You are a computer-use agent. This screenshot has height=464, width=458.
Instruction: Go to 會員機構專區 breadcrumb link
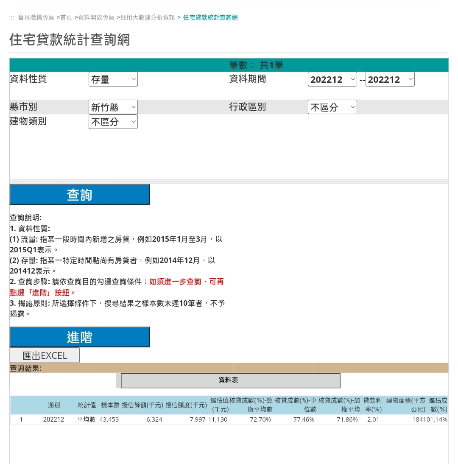click(x=36, y=17)
